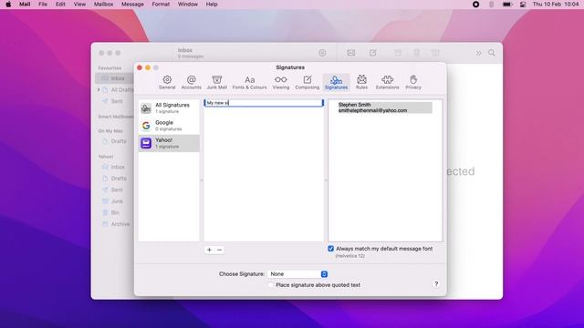Open the General preferences pane
The height and width of the screenshot is (328, 584).
click(167, 82)
